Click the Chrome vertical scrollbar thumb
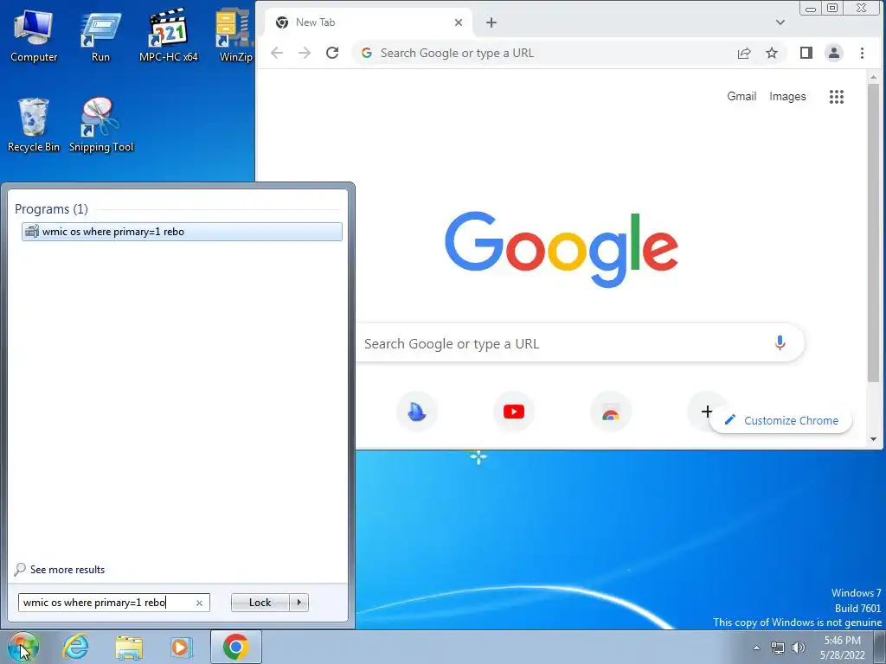The height and width of the screenshot is (664, 886). tap(874, 233)
